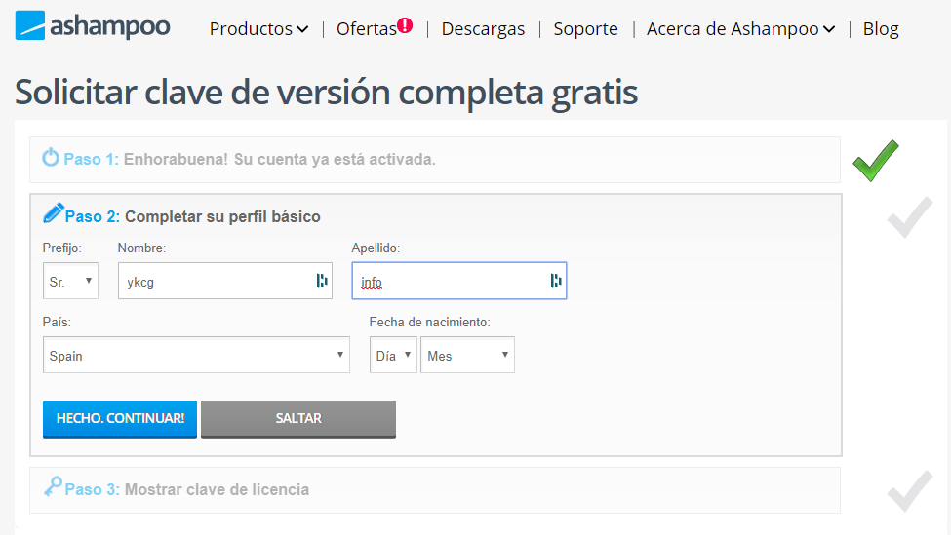Click the Fecha de nacimiento label

(429, 322)
